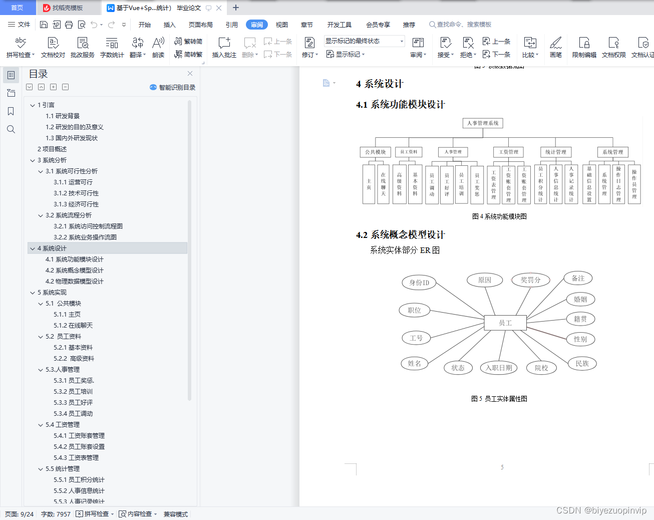Convert text with 简转繁
Viewport: 654px width, 520px height.
coord(188,54)
